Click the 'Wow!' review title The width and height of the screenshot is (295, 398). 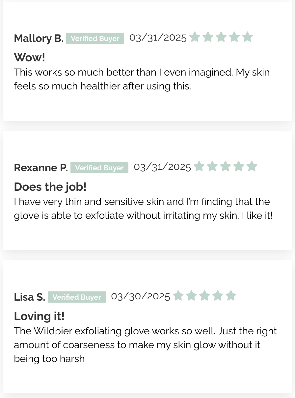click(x=30, y=57)
